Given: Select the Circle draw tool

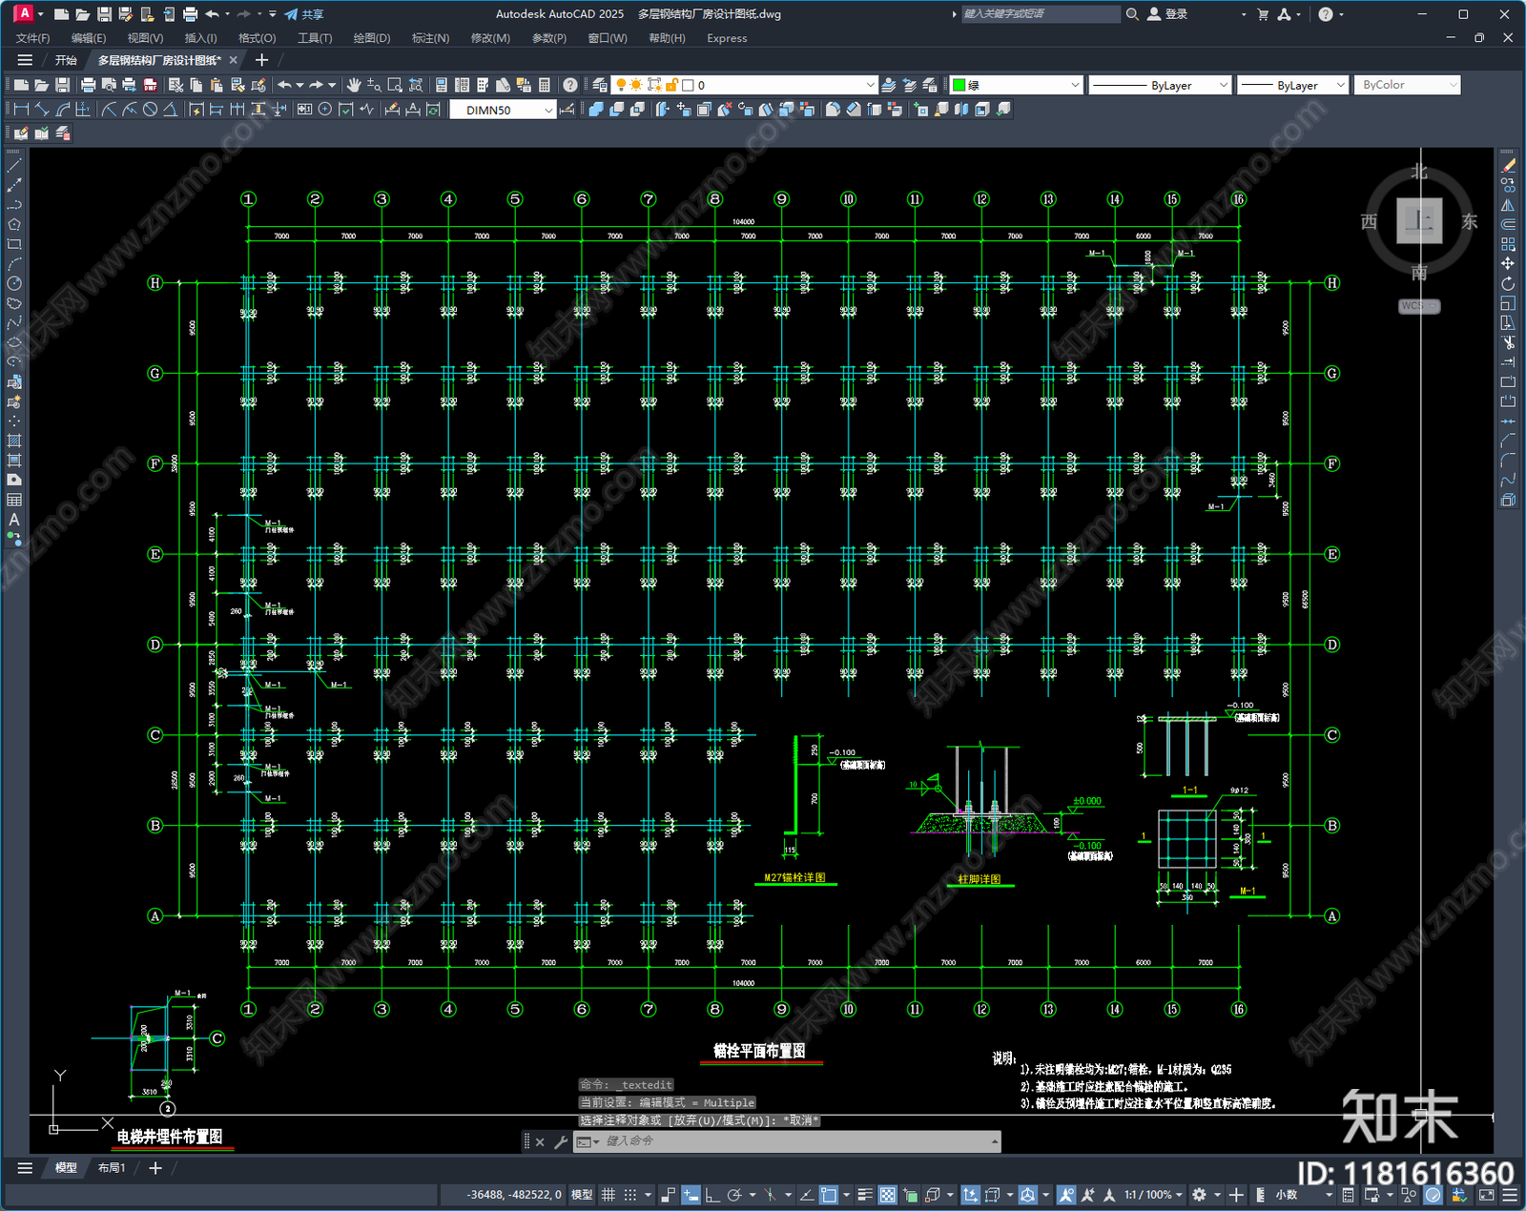Looking at the screenshot, I should point(14,283).
